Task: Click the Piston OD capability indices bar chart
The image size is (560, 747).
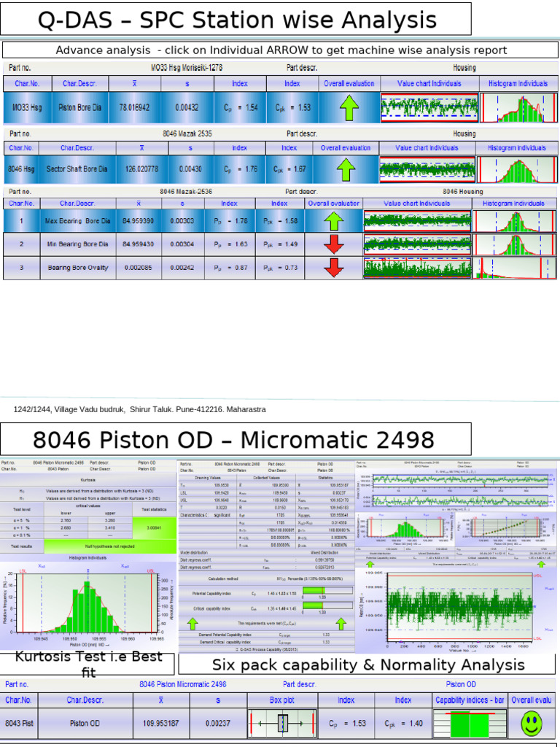Action: pyautogui.click(x=470, y=723)
